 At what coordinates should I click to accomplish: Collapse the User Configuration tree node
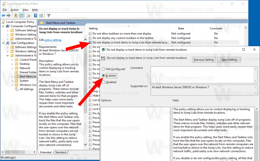click(x=3, y=43)
